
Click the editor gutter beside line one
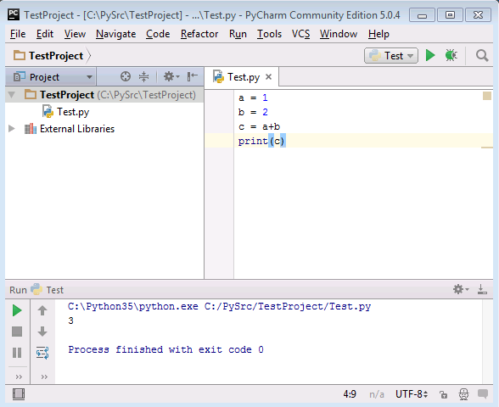tap(219, 98)
